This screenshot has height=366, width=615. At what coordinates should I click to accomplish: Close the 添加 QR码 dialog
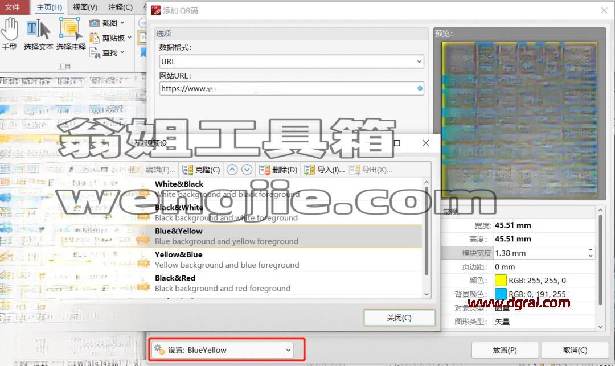click(x=604, y=10)
